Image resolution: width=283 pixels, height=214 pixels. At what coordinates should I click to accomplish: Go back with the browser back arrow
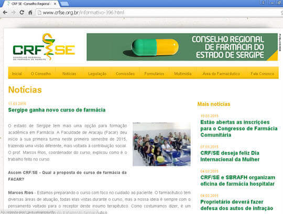pos(5,13)
